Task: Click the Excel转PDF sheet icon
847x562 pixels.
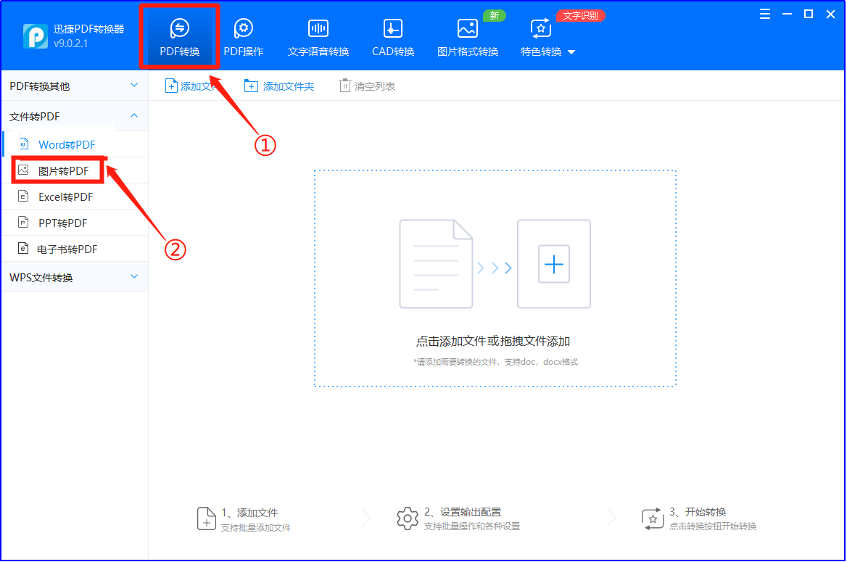Action: (x=23, y=197)
